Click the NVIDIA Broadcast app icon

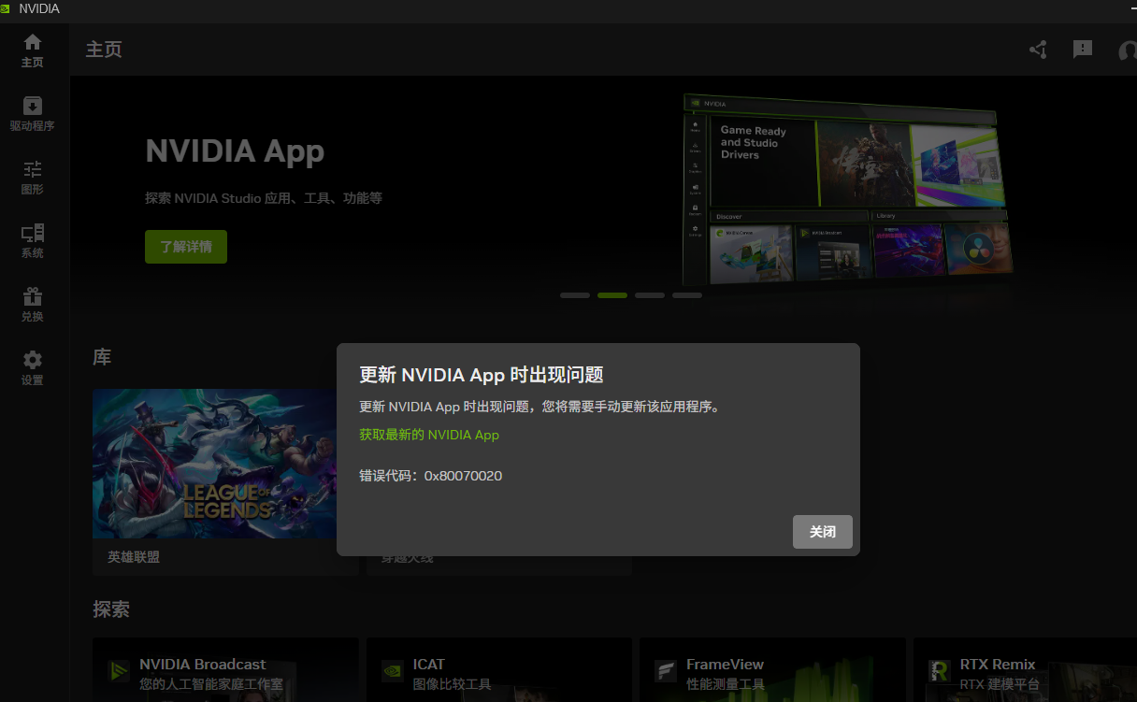(x=119, y=671)
